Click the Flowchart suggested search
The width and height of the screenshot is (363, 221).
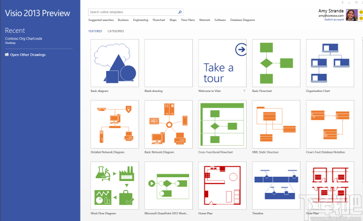159,20
